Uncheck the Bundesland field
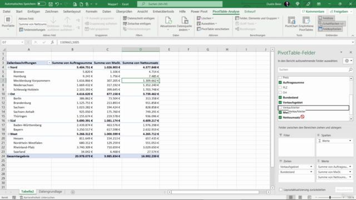Viewport: 356px width, 200px height. click(280, 98)
